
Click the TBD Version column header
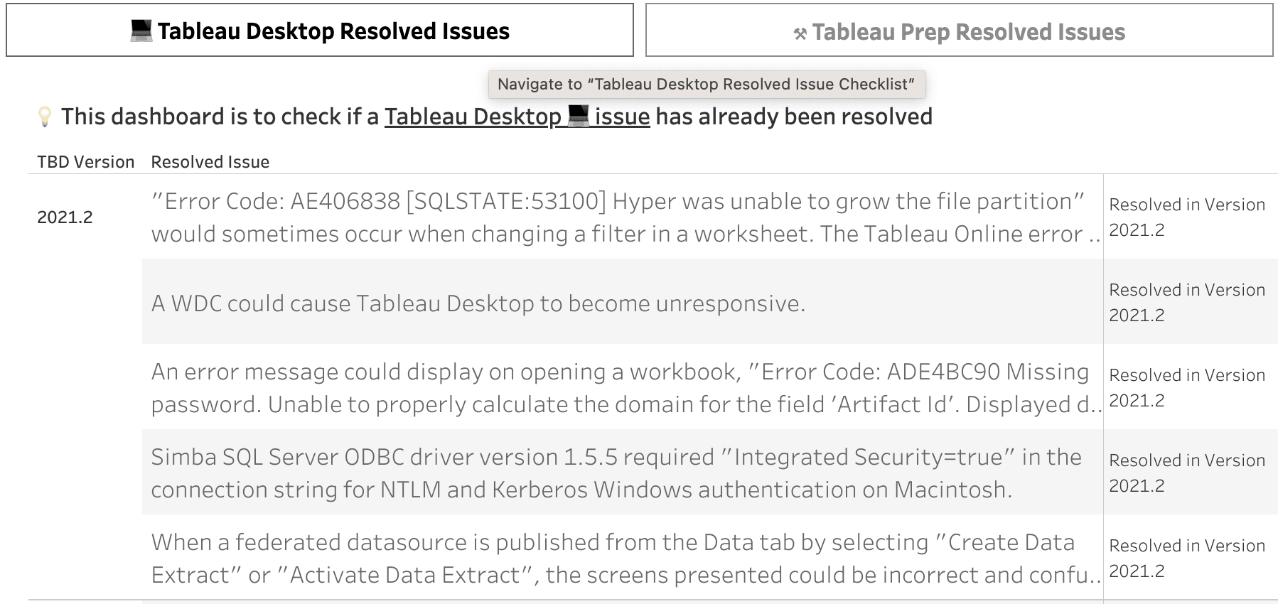[85, 162]
